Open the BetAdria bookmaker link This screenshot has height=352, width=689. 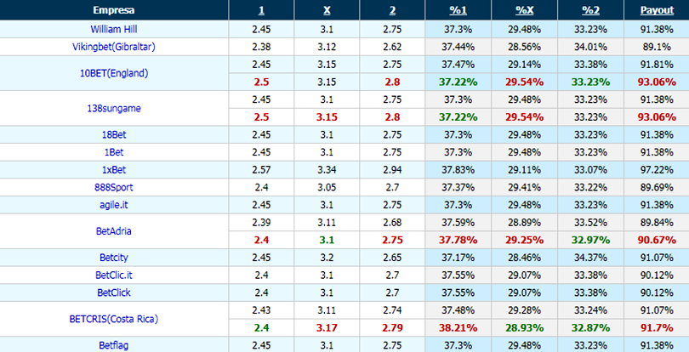coord(114,231)
